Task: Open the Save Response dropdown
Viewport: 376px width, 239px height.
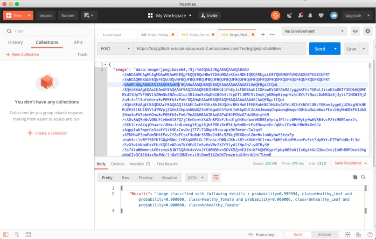Action: pyautogui.click(x=351, y=163)
